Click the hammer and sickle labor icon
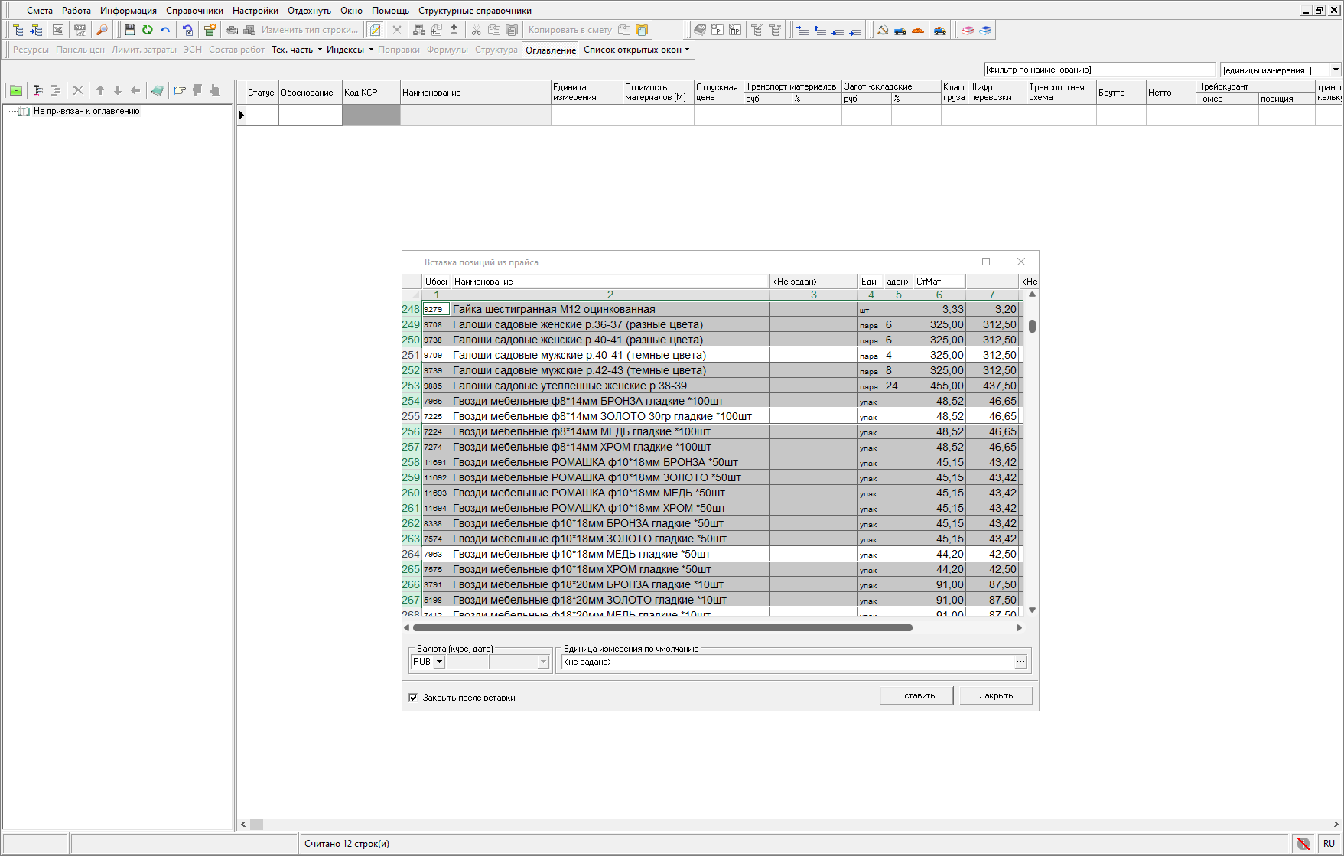This screenshot has height=856, width=1344. coord(883,30)
